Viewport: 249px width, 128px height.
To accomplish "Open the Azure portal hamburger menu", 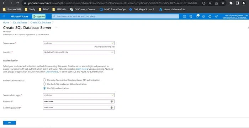I will (x=4, y=16).
